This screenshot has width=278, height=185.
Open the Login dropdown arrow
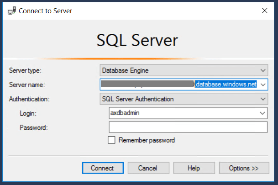(263, 113)
